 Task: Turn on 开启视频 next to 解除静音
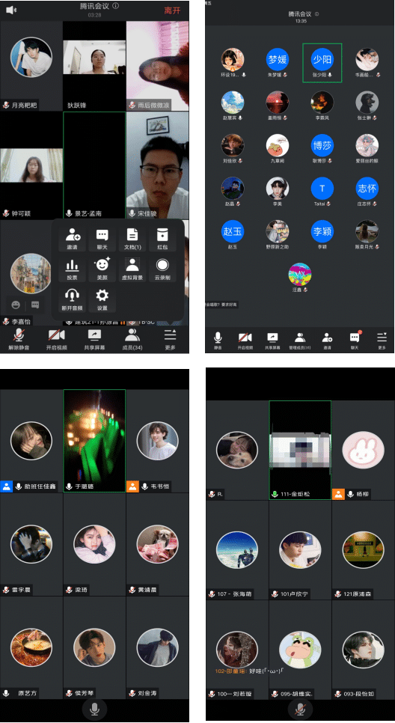[57, 340]
